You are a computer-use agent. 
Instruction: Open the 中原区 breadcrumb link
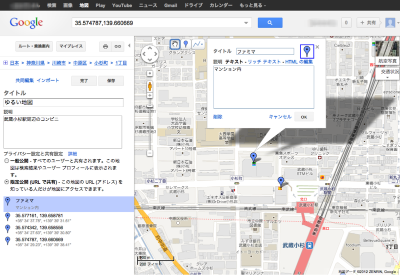point(80,63)
